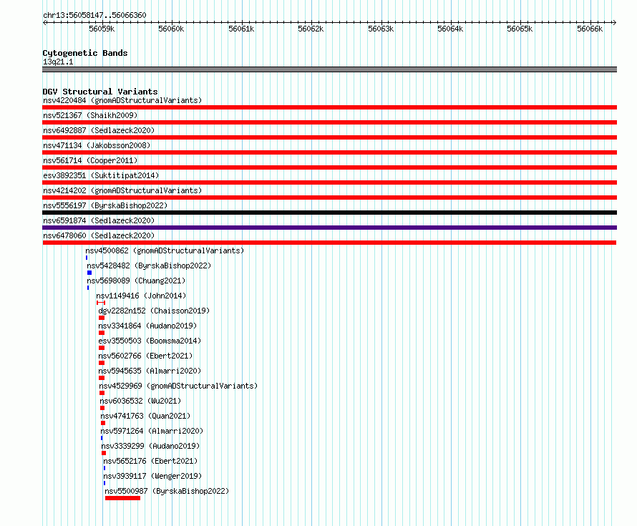Click nsv4214202 gnomADStructuralVariants label
The image size is (637, 526).
pos(122,190)
